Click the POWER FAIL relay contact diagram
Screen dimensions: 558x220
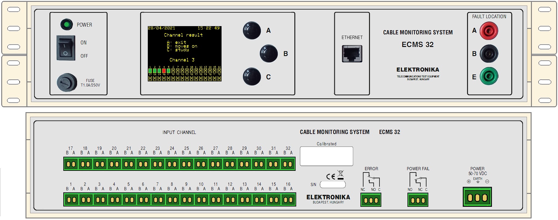point(418,179)
